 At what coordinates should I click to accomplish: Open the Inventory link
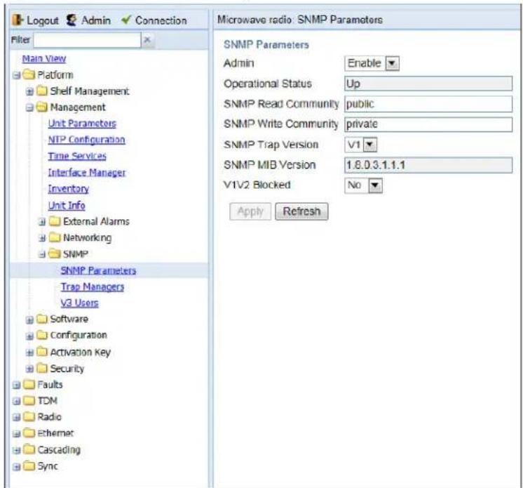(x=69, y=189)
